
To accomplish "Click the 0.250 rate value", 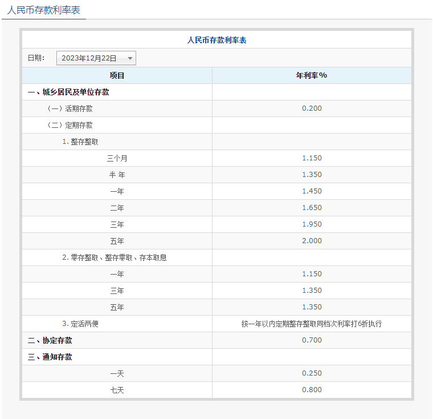I will (312, 373).
